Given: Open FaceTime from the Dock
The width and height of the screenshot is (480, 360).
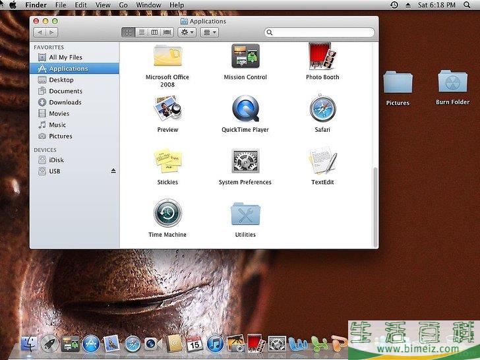Looking at the screenshot, I should pyautogui.click(x=153, y=344).
